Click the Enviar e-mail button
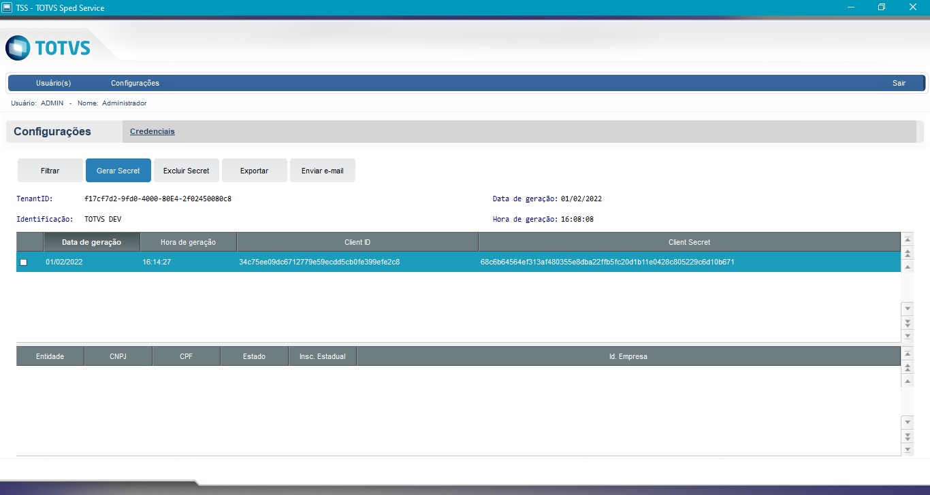The image size is (930, 495). tap(323, 171)
